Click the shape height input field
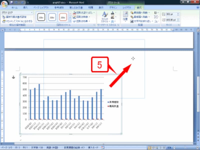Image resolution: width=200 pixels, height=150 pixels. [x=171, y=14]
